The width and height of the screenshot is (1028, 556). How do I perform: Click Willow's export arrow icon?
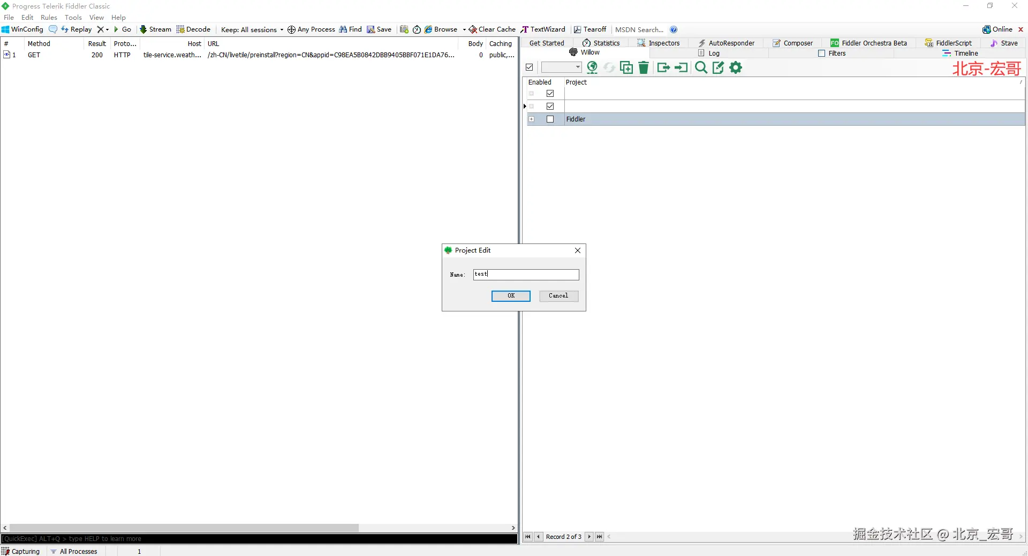663,67
